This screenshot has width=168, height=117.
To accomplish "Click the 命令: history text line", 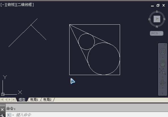I will pos(11,109).
